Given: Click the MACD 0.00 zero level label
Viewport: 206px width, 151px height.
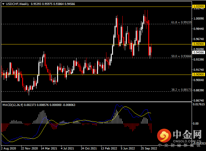Looking at the screenshot, I should pos(196,123).
